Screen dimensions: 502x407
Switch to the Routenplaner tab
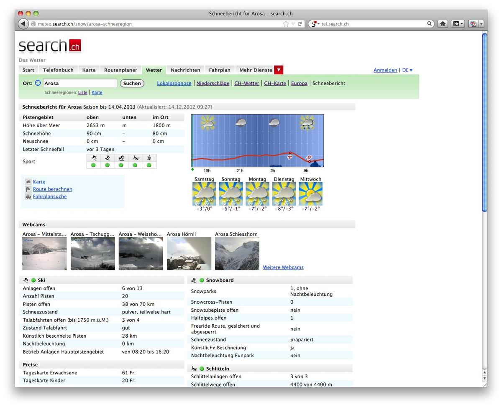tap(120, 70)
